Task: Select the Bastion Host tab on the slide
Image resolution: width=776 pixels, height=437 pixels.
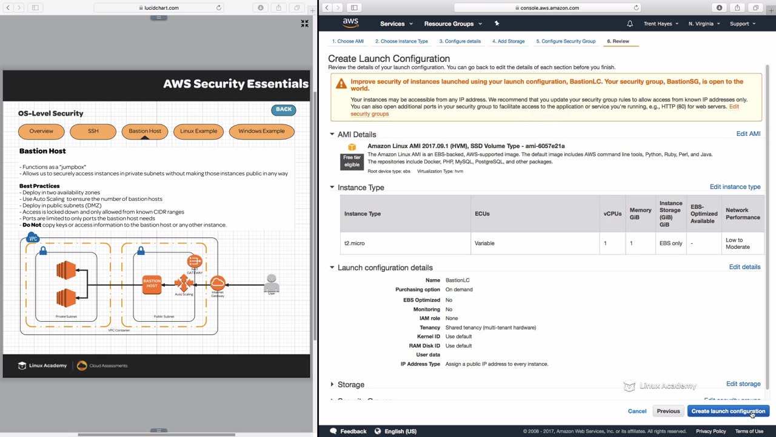Action: click(x=145, y=131)
